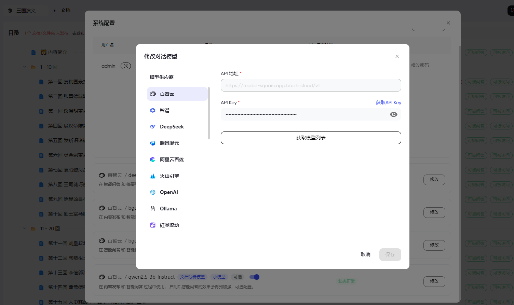This screenshot has height=305, width=514.
Task: Collapse the 11 - 20 回 folder
Action: click(25, 228)
